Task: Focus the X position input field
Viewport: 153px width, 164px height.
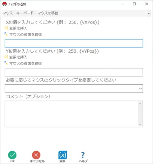Action: pos(74,43)
